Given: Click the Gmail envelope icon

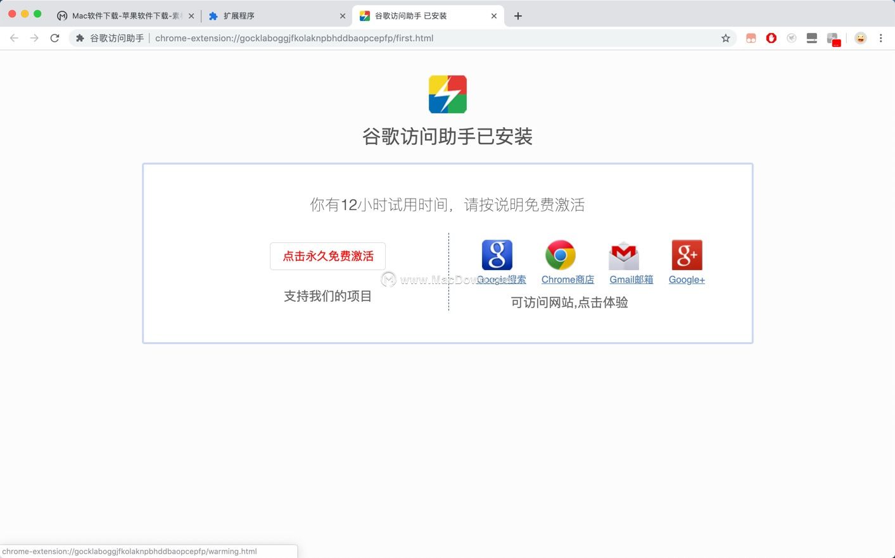Looking at the screenshot, I should pos(624,256).
